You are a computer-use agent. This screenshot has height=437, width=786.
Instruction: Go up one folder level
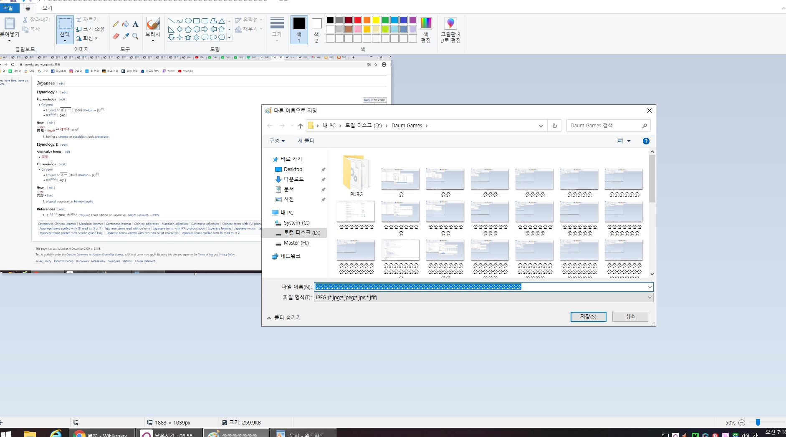[x=300, y=126]
